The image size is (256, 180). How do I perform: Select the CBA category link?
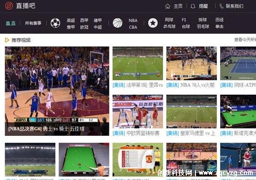pyautogui.click(x=133, y=27)
